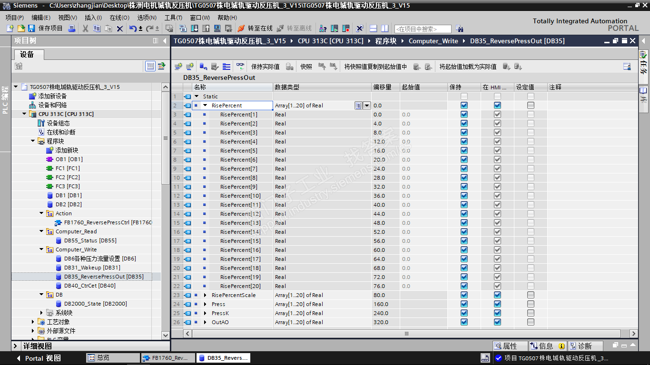Click the cut scissors icon
The image size is (650, 365).
point(86,29)
